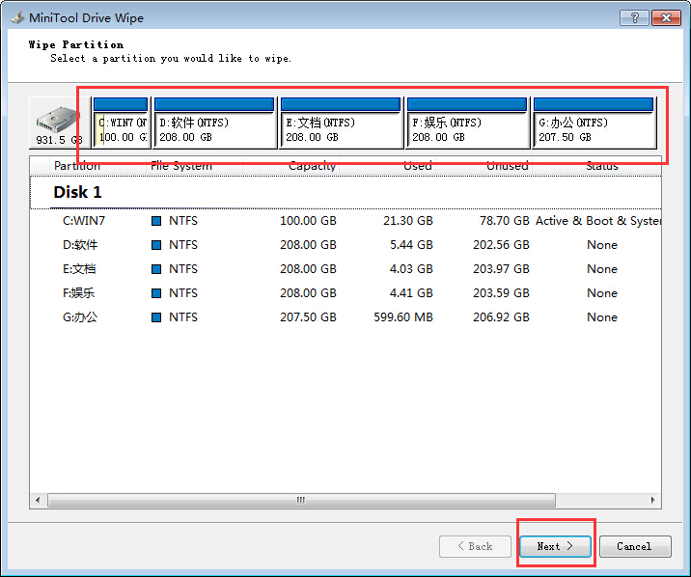Image resolution: width=691 pixels, height=577 pixels.
Task: Select the E:文档 partition block in disk map
Action: tap(341, 123)
